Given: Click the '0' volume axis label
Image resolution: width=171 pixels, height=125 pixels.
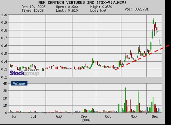Looking at the screenshot, I should pos(6,112).
